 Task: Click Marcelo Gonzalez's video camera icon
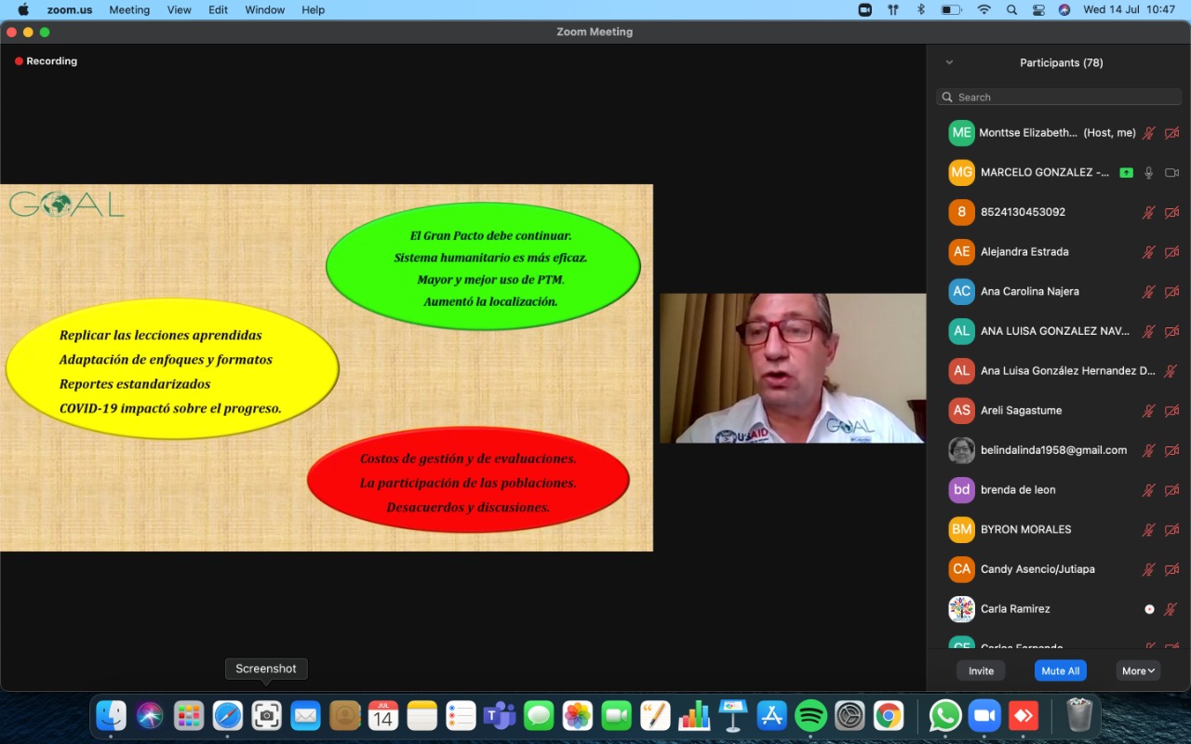point(1171,173)
